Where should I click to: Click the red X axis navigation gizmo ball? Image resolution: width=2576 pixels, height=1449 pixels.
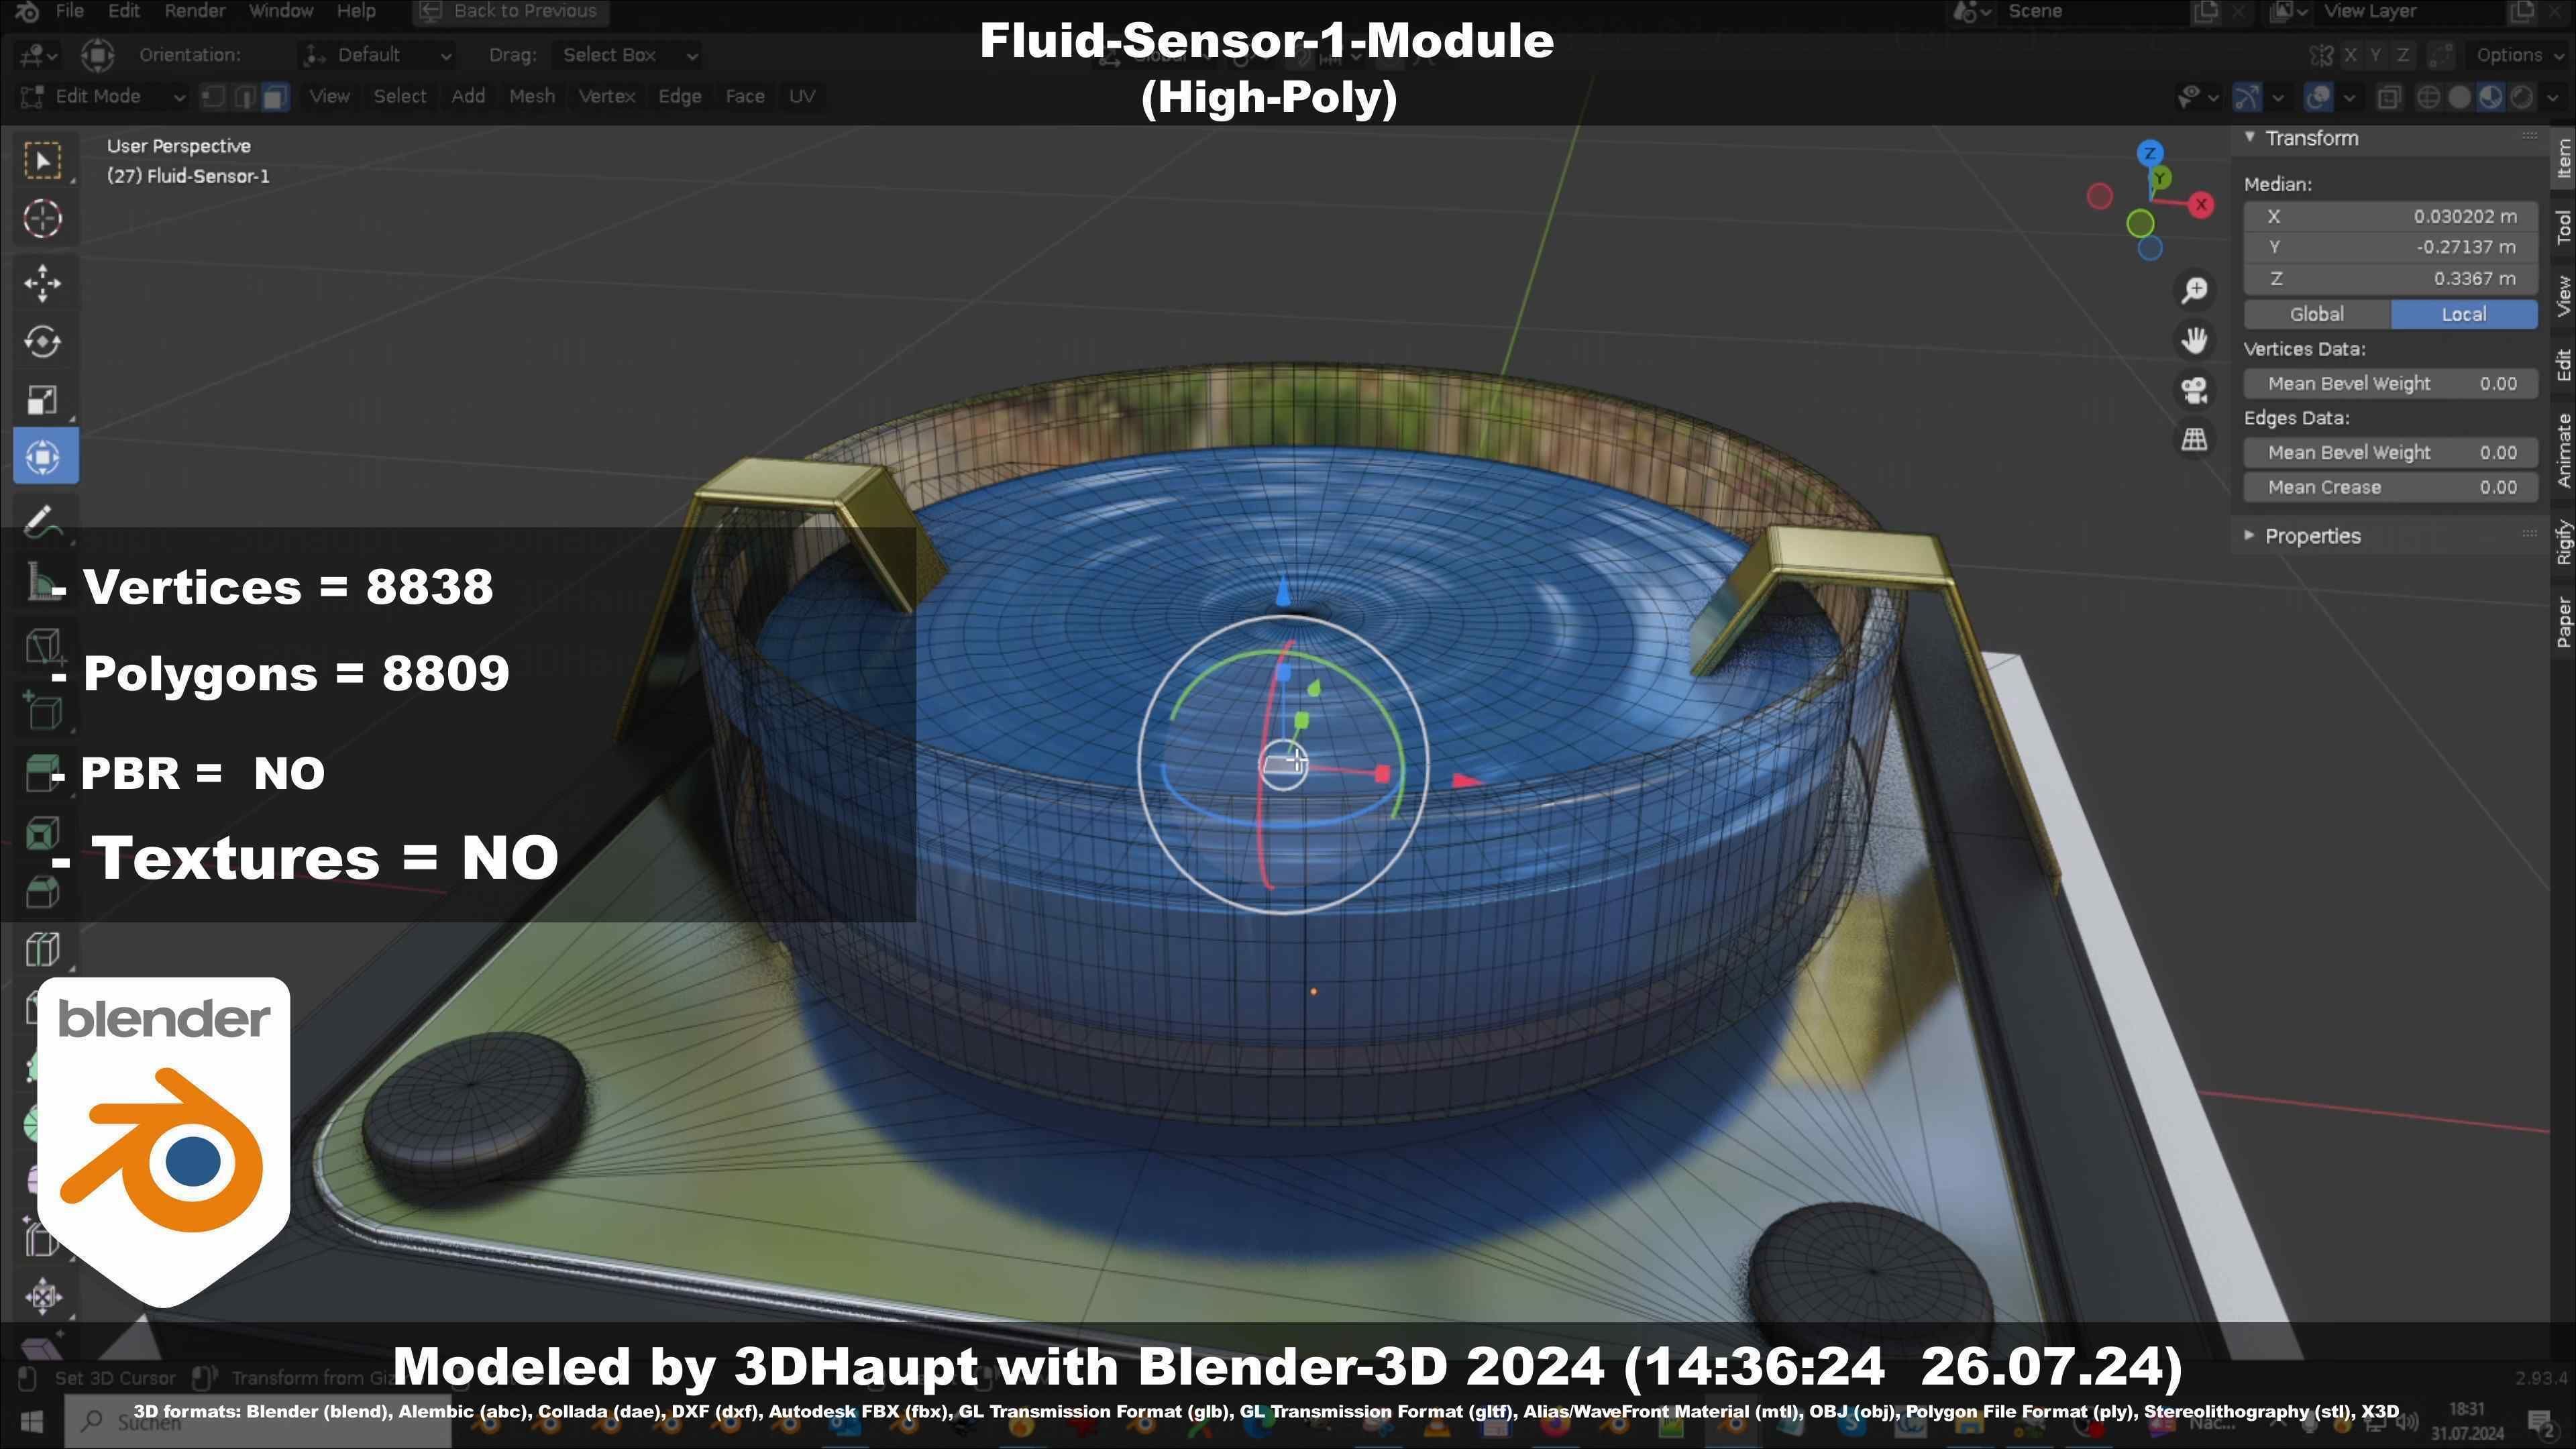pos(2201,205)
